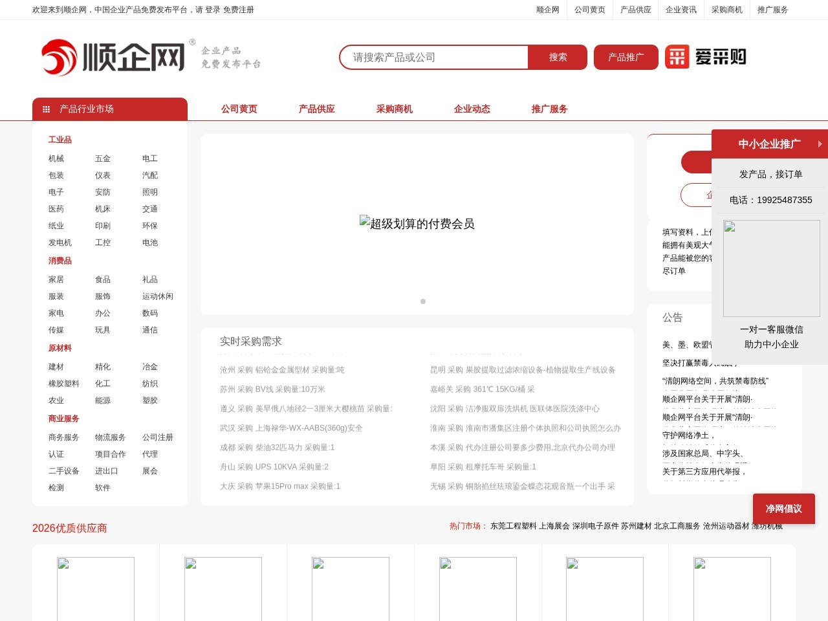Click the product search input field
Screen dimensions: 828x621
pyautogui.click(x=433, y=57)
